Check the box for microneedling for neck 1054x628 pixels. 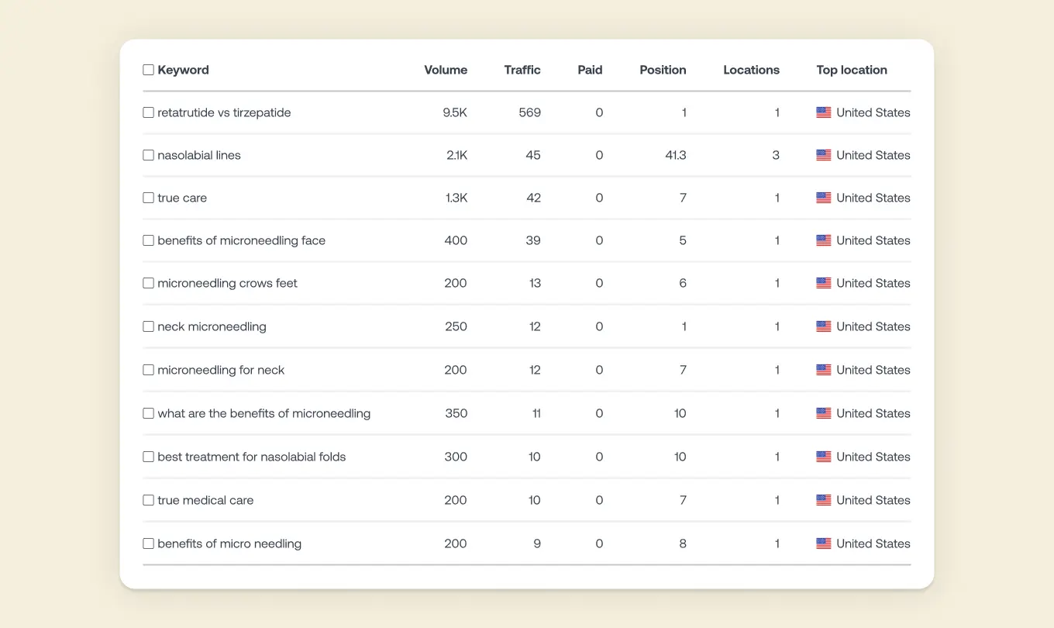(x=148, y=370)
